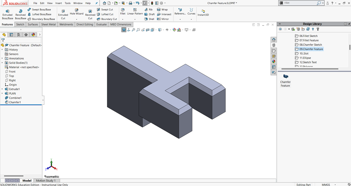Open the Design Library task pane tab

click(x=274, y=45)
